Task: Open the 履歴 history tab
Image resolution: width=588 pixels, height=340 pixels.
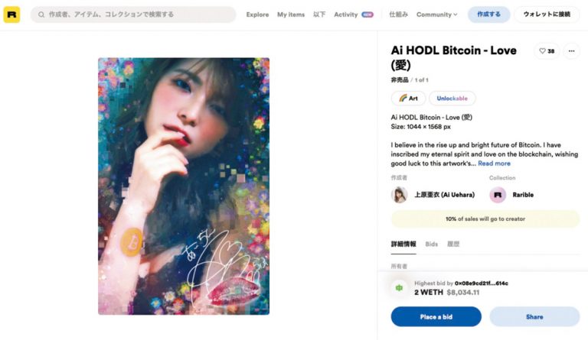Action: pos(453,244)
